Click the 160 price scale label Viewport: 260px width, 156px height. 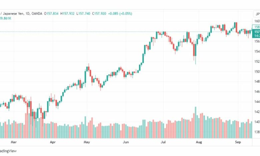(x=257, y=21)
